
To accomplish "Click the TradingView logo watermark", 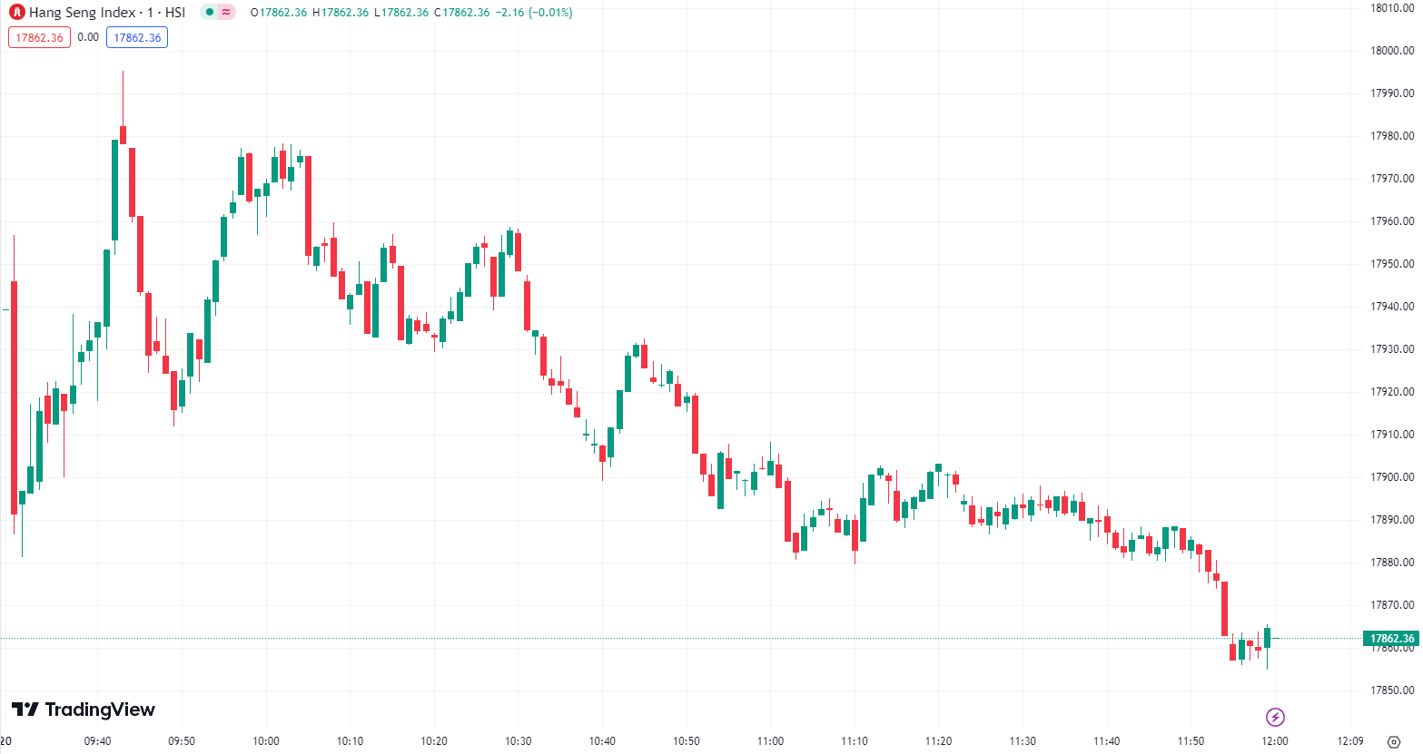I will coord(84,710).
